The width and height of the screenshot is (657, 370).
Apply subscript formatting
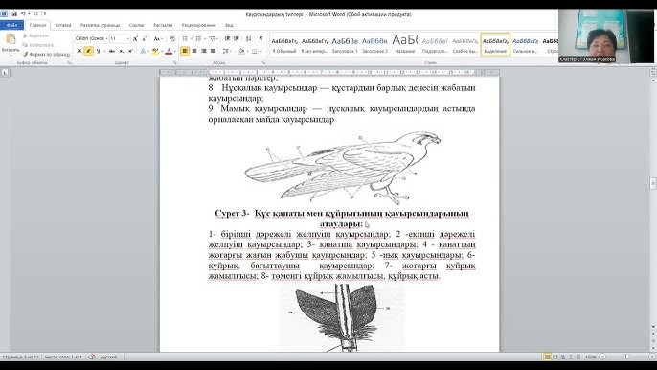click(121, 51)
